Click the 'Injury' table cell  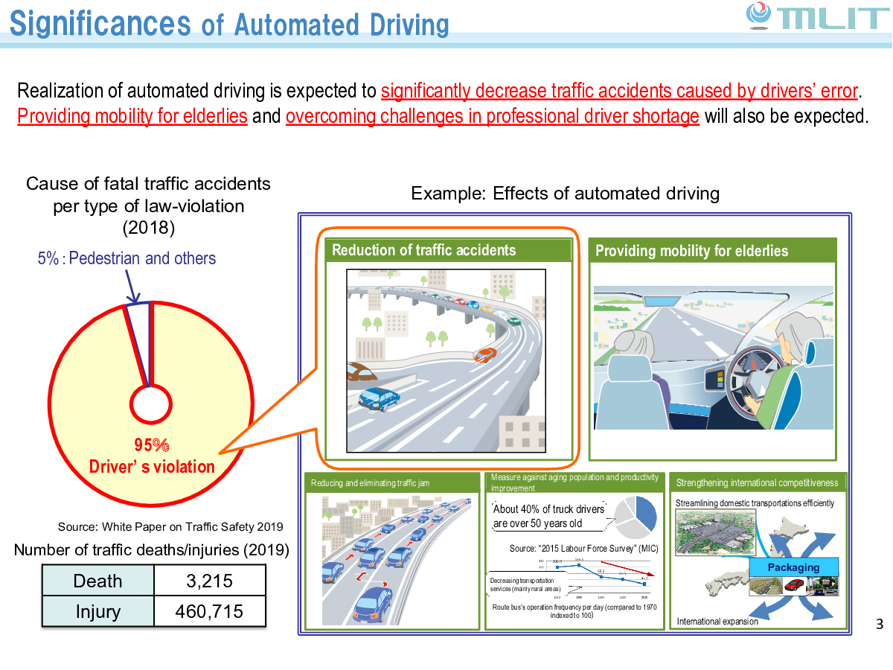pyautogui.click(x=97, y=611)
